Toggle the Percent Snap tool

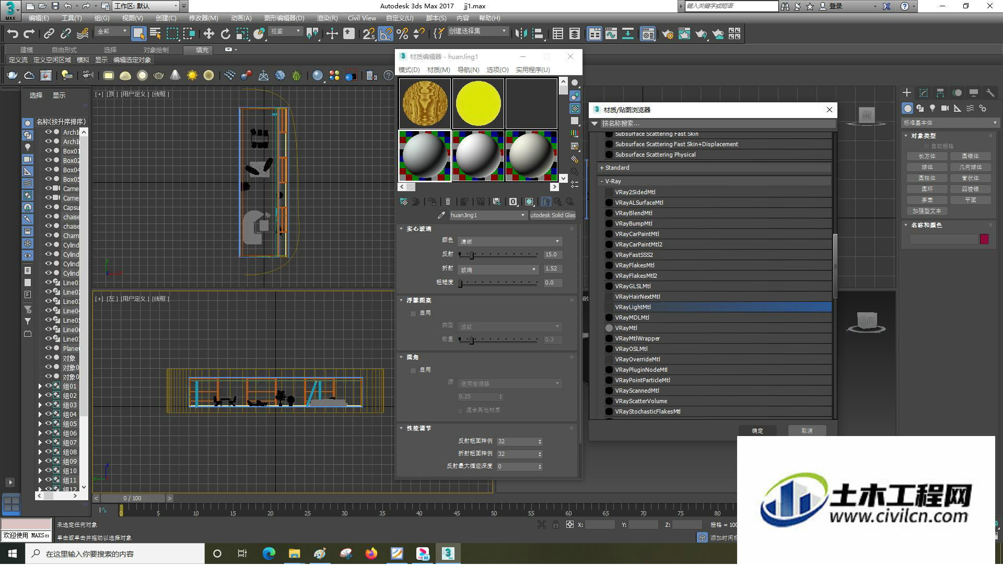pyautogui.click(x=402, y=34)
